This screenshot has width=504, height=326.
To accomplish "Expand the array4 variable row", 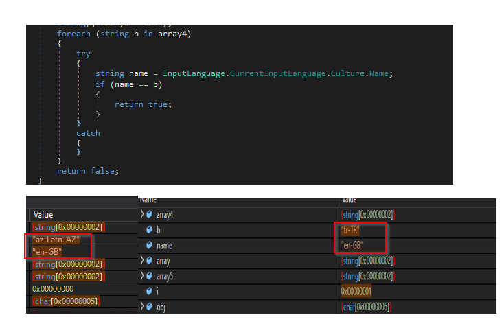I will point(142,215).
